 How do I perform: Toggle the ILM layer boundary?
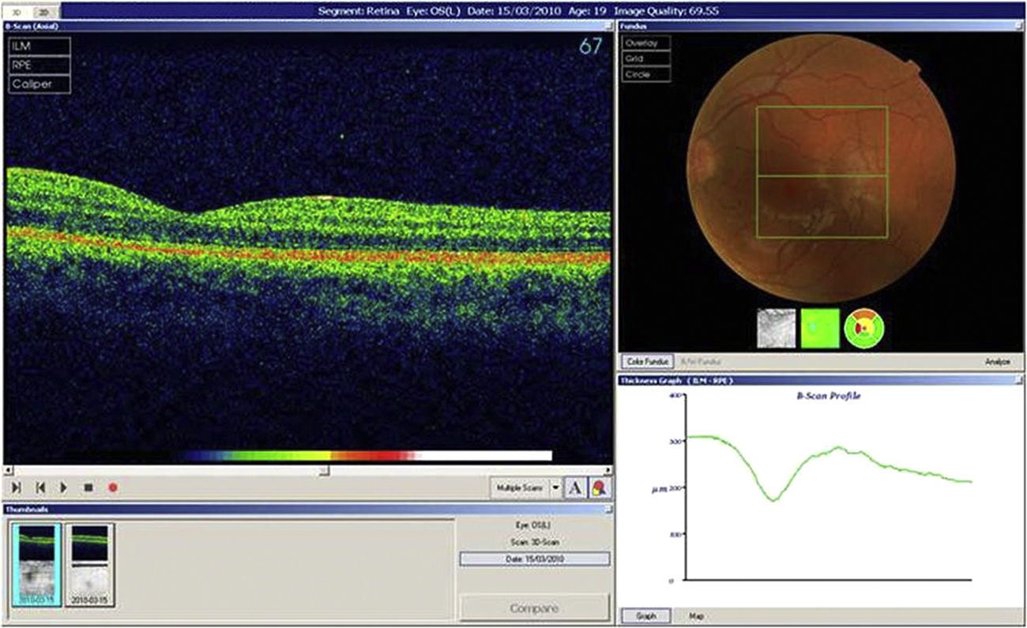coord(39,47)
